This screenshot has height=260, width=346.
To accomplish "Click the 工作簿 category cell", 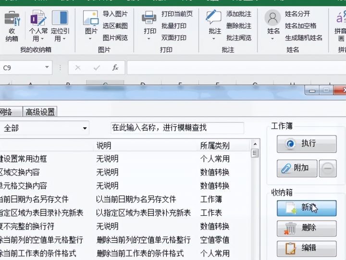I will pyautogui.click(x=211, y=199).
